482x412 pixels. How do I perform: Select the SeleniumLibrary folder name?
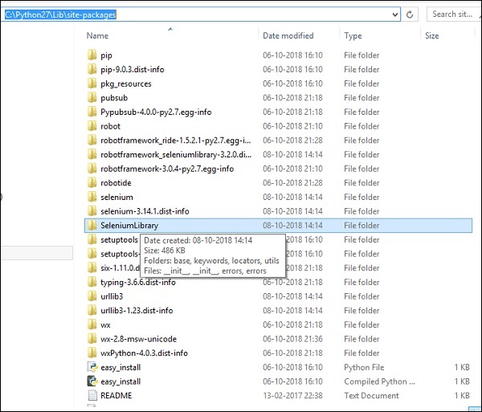[x=129, y=226]
